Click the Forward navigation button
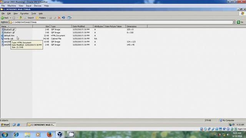The width and height of the screenshot is (246, 138). pyautogui.click(x=14, y=18)
